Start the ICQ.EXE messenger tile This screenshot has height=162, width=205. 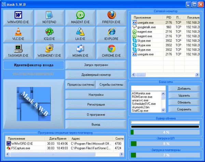tap(49, 35)
